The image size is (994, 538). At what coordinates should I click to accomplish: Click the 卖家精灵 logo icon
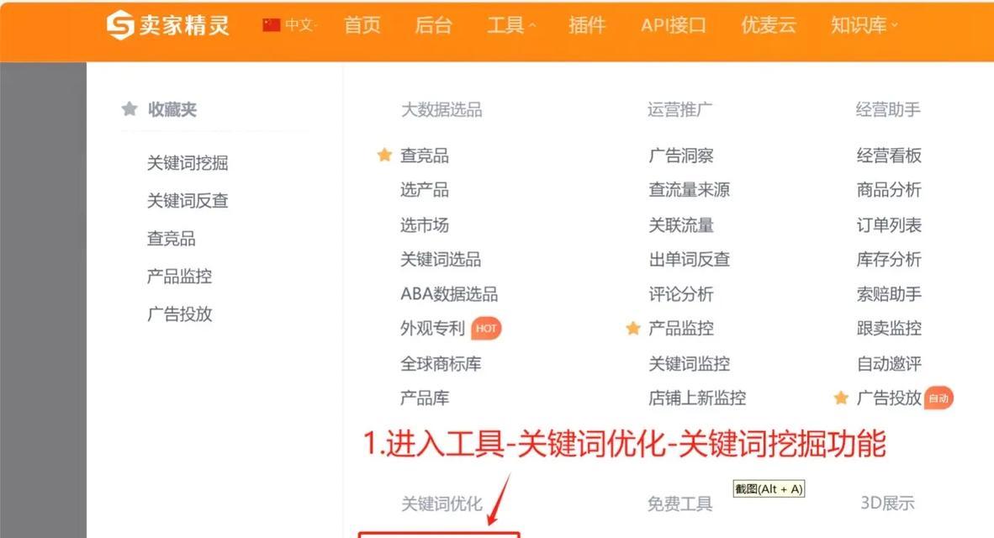pyautogui.click(x=119, y=25)
